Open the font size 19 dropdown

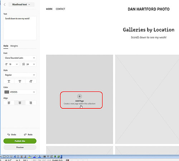tap(11, 64)
